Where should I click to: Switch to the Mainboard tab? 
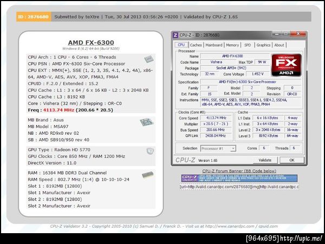click(214, 45)
